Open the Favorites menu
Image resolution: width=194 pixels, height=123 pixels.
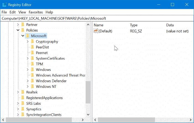pyautogui.click(x=36, y=12)
